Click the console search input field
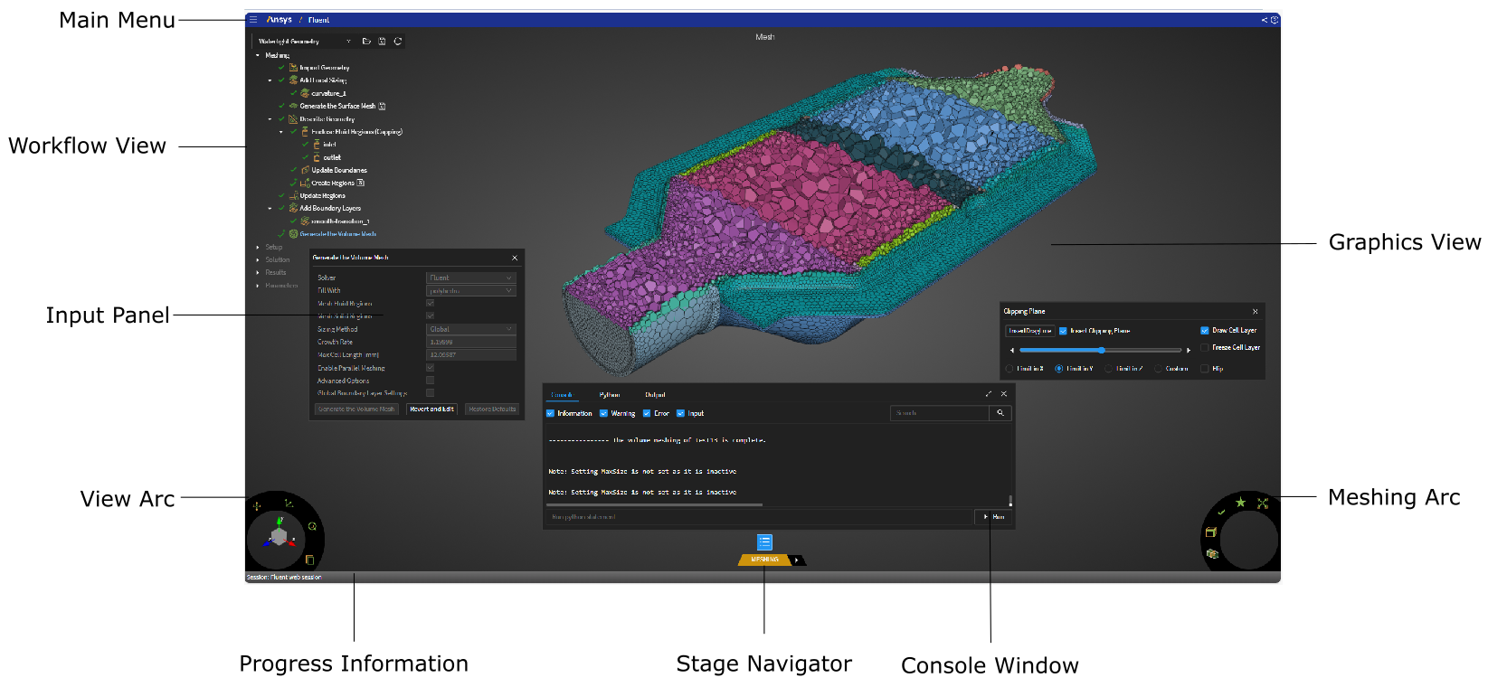The image size is (1488, 687). pos(940,413)
